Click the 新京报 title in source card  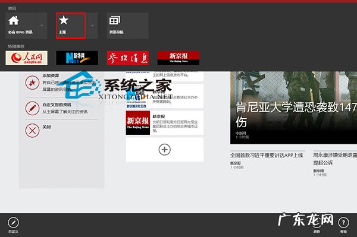pos(159,116)
